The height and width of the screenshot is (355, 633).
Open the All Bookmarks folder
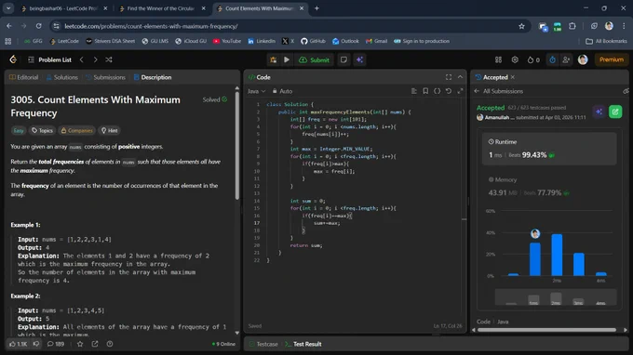click(x=606, y=41)
